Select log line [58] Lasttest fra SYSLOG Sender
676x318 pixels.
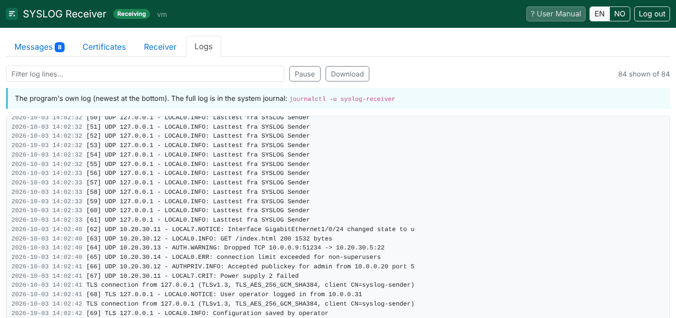[x=161, y=192]
